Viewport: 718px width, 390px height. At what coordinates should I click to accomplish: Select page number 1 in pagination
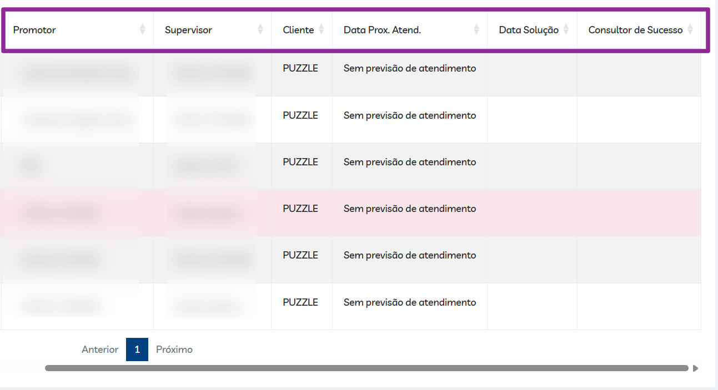point(137,350)
